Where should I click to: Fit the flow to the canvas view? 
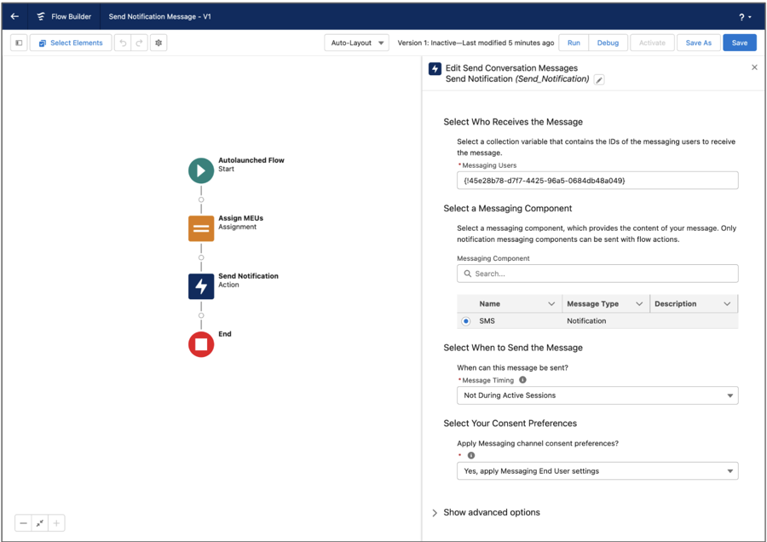pyautogui.click(x=39, y=523)
